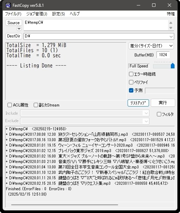Image resolution: width=180 pixels, height=213 pixels.
Task: Click log row 第73回全日本学生音楽コンクール全国大会.mp3
Action: (x=90, y=167)
